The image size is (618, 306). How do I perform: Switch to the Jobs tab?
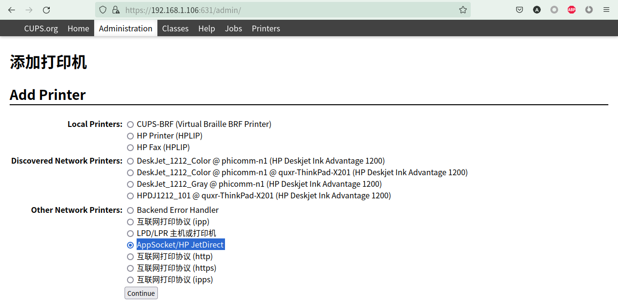233,28
